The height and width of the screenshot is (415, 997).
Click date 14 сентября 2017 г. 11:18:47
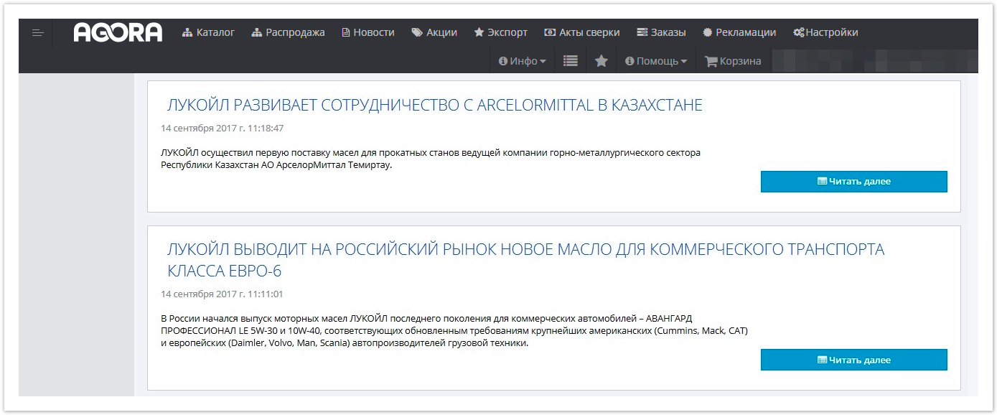click(223, 129)
